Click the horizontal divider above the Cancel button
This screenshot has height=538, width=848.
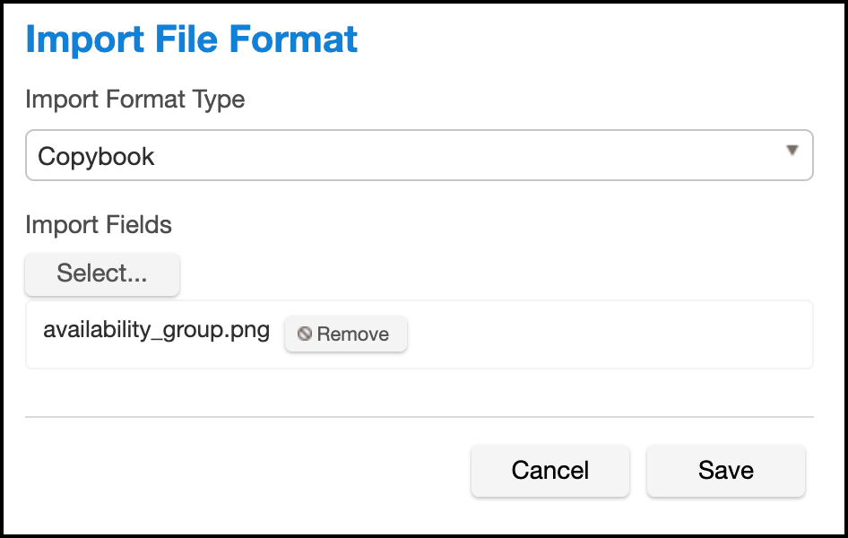419,417
